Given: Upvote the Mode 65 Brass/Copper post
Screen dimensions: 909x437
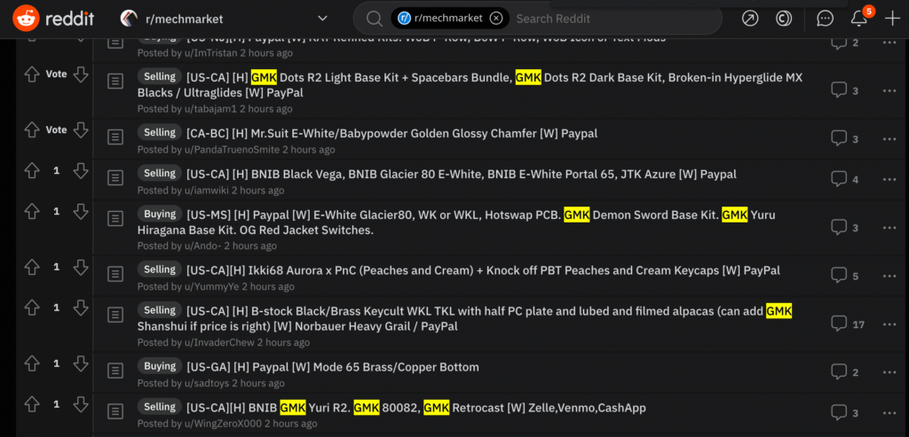Looking at the screenshot, I should (32, 363).
